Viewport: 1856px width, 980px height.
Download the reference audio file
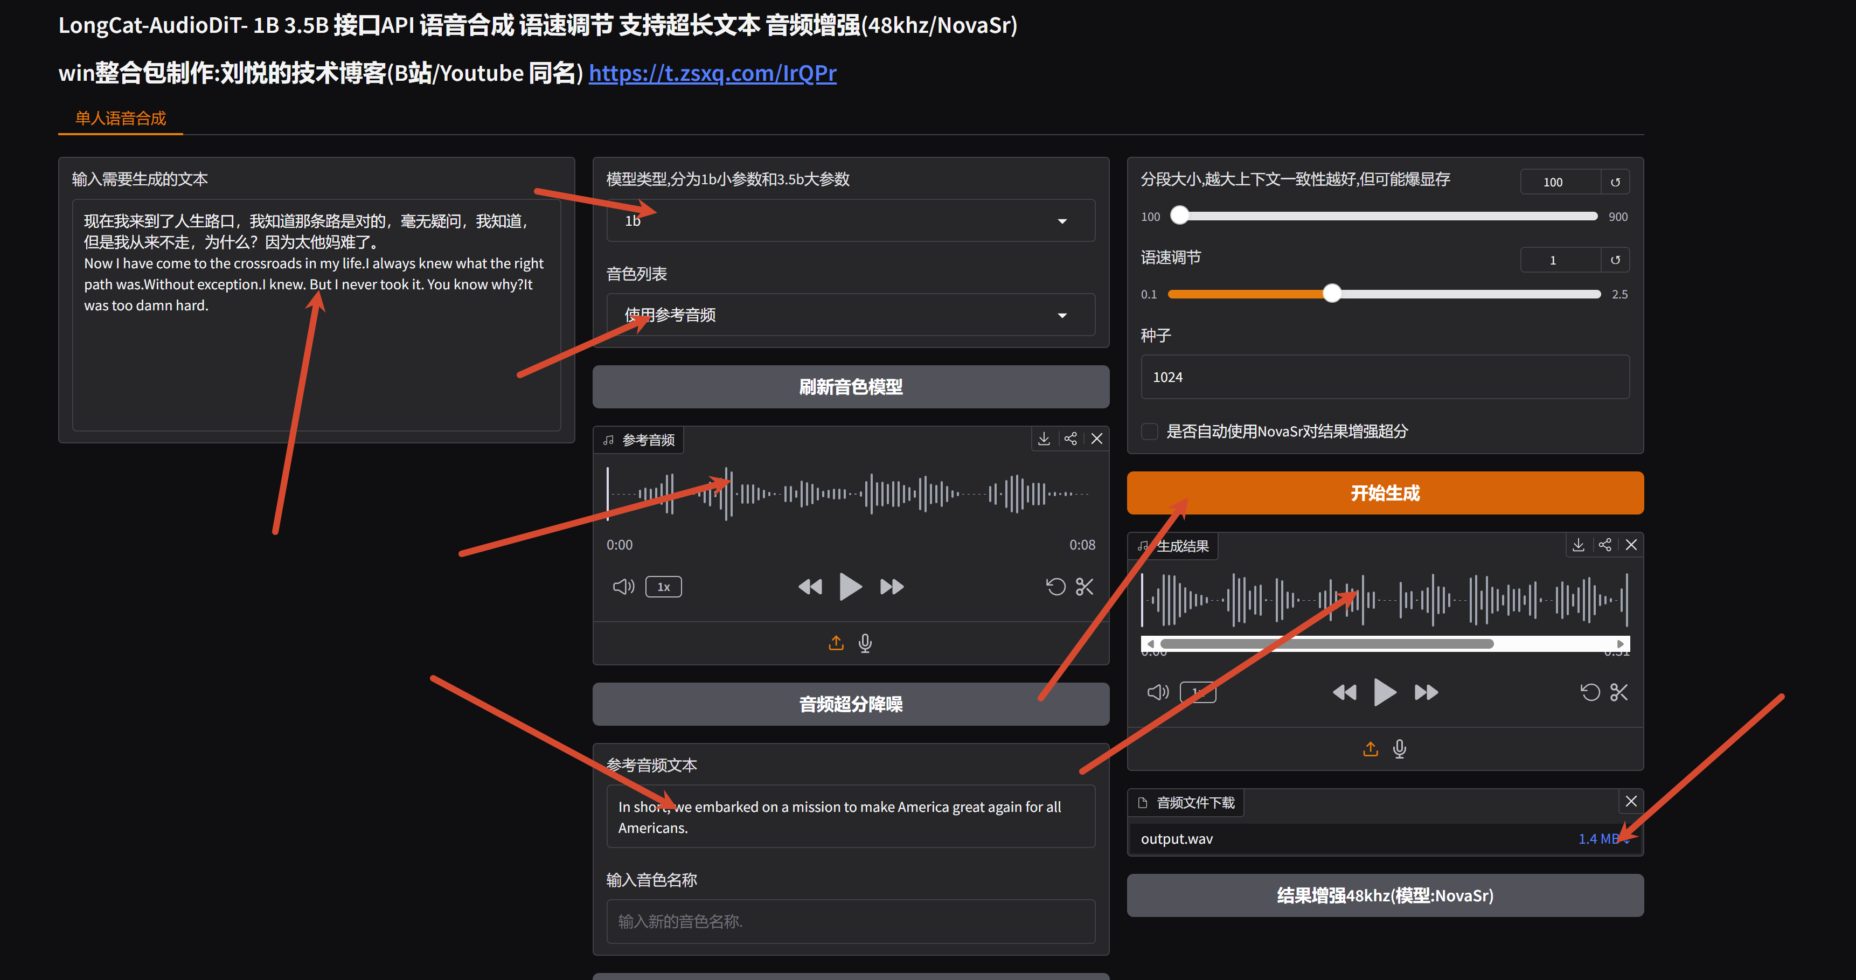pyautogui.click(x=1043, y=439)
